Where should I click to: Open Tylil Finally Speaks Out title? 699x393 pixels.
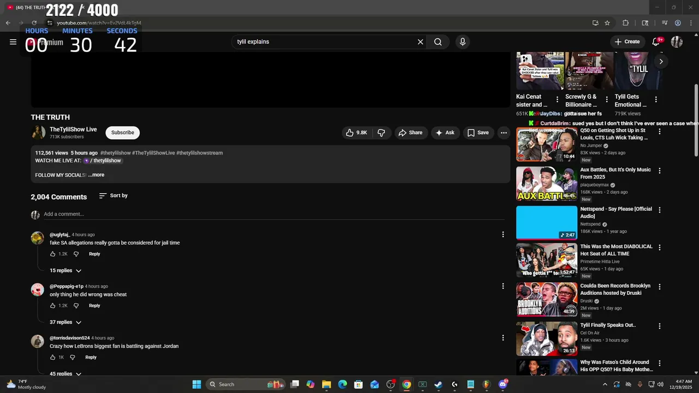608,325
